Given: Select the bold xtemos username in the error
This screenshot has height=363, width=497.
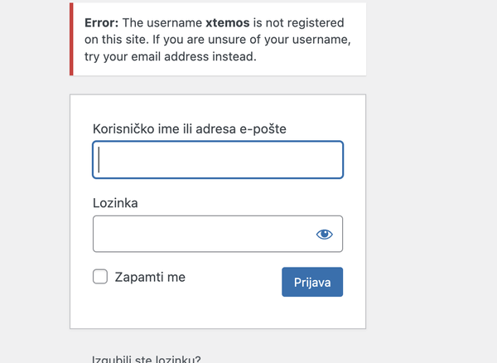Looking at the screenshot, I should [x=228, y=23].
